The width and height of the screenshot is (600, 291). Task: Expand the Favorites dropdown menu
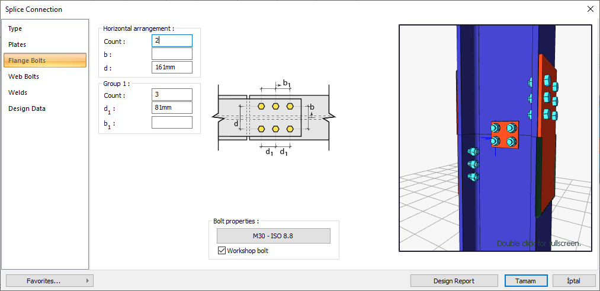pos(49,281)
